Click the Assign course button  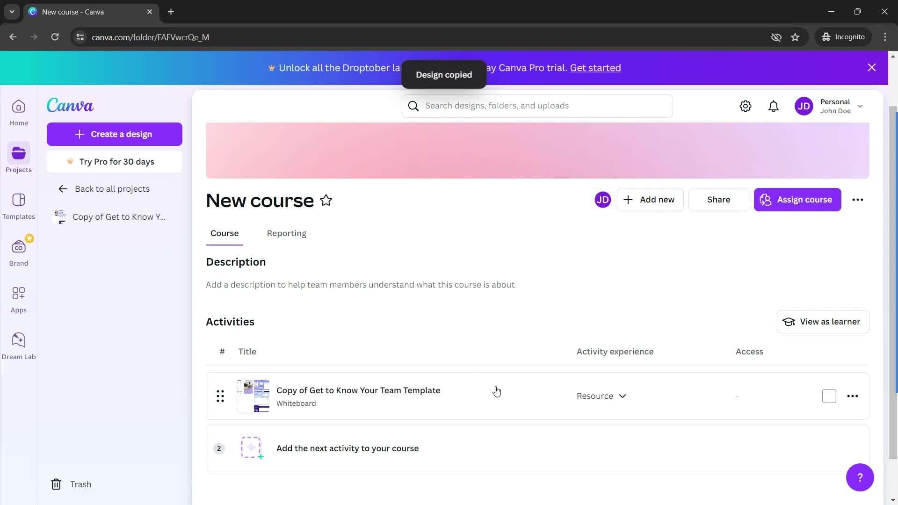[x=798, y=199]
